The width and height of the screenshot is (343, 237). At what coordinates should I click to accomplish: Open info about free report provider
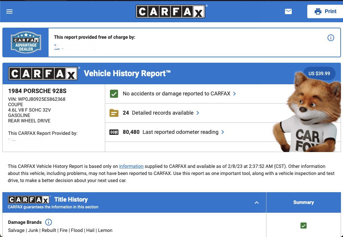click(x=331, y=38)
